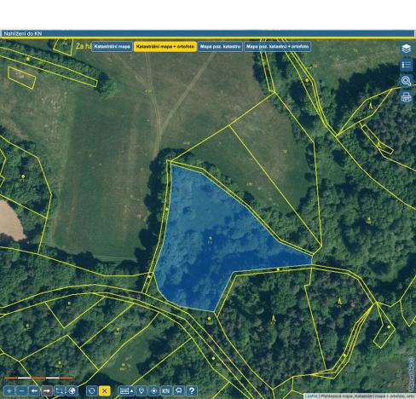Select the zoom-to-rectangle tool

click(60, 391)
